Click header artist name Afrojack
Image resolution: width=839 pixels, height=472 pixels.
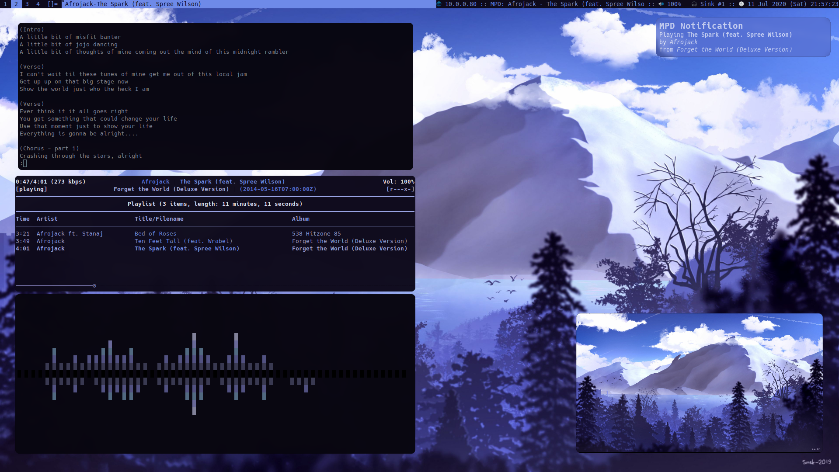click(155, 181)
